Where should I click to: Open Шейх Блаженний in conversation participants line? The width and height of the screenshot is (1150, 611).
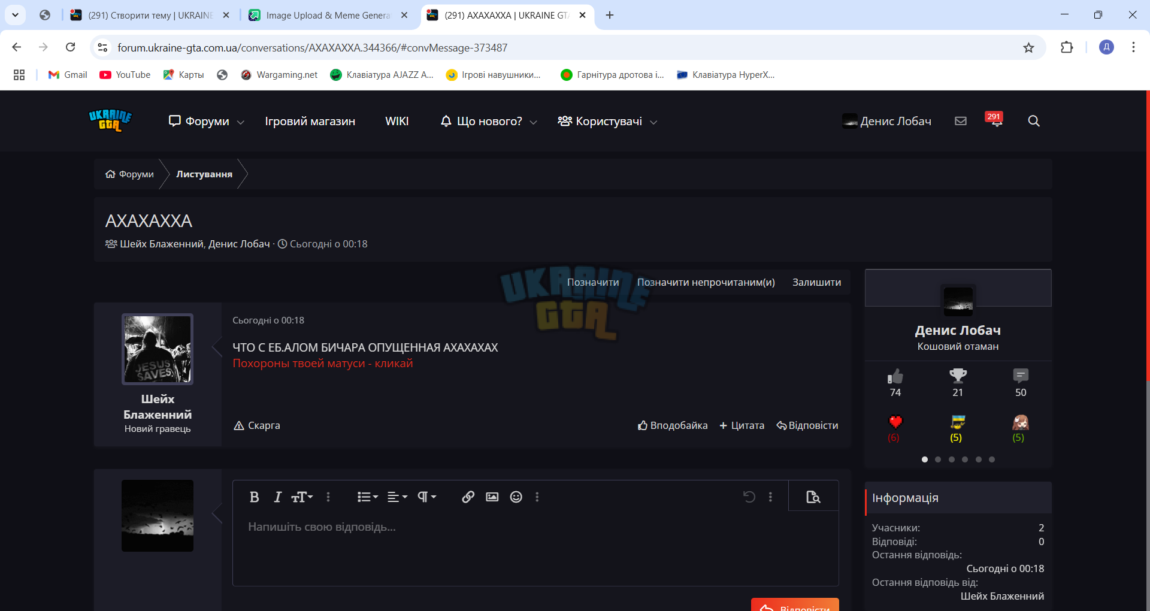[162, 244]
